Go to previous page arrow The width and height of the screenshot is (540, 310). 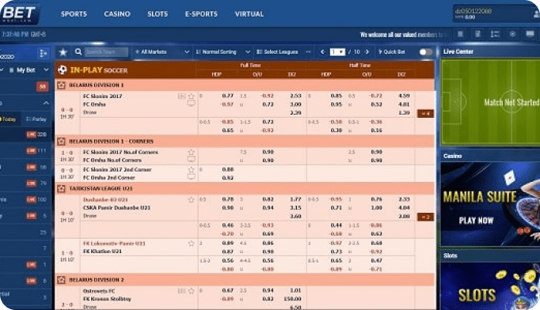tap(322, 52)
